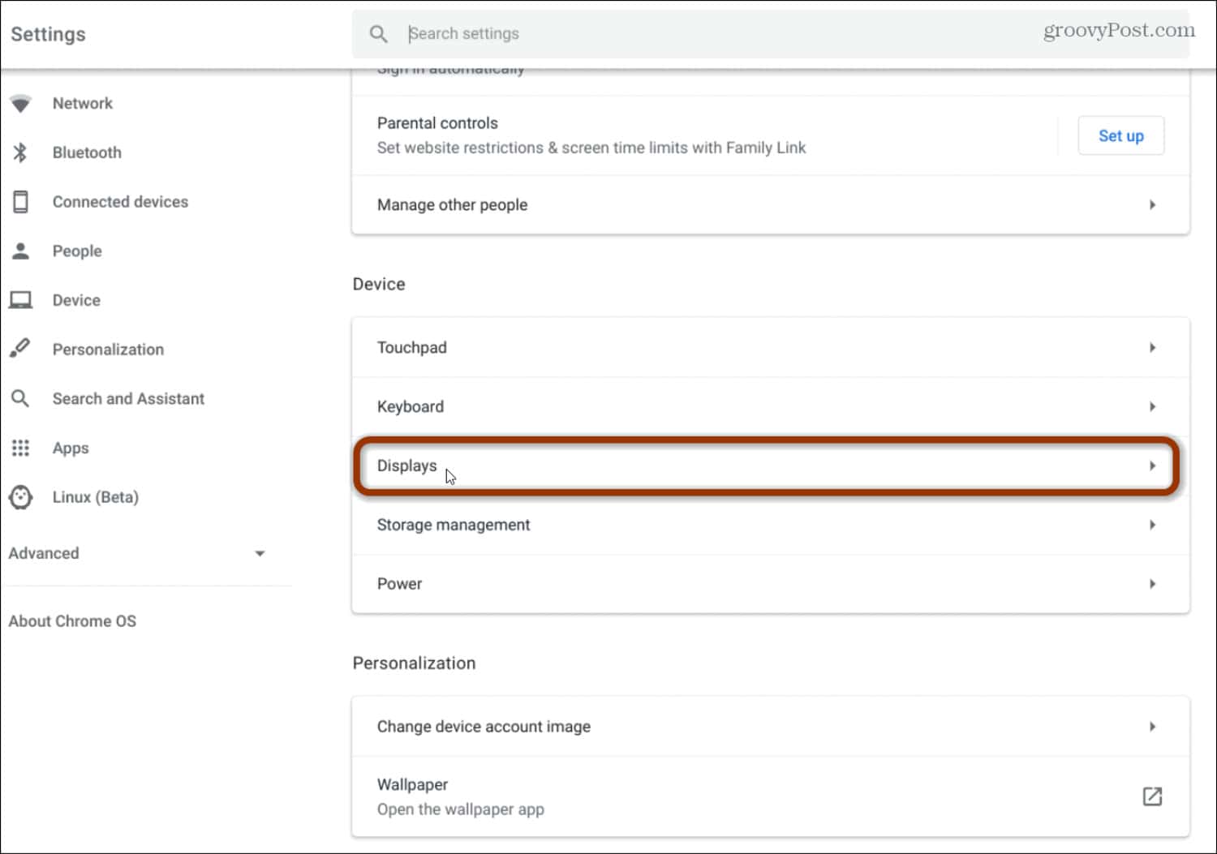The image size is (1217, 854).
Task: Open Storage management arrow
Action: point(1152,525)
